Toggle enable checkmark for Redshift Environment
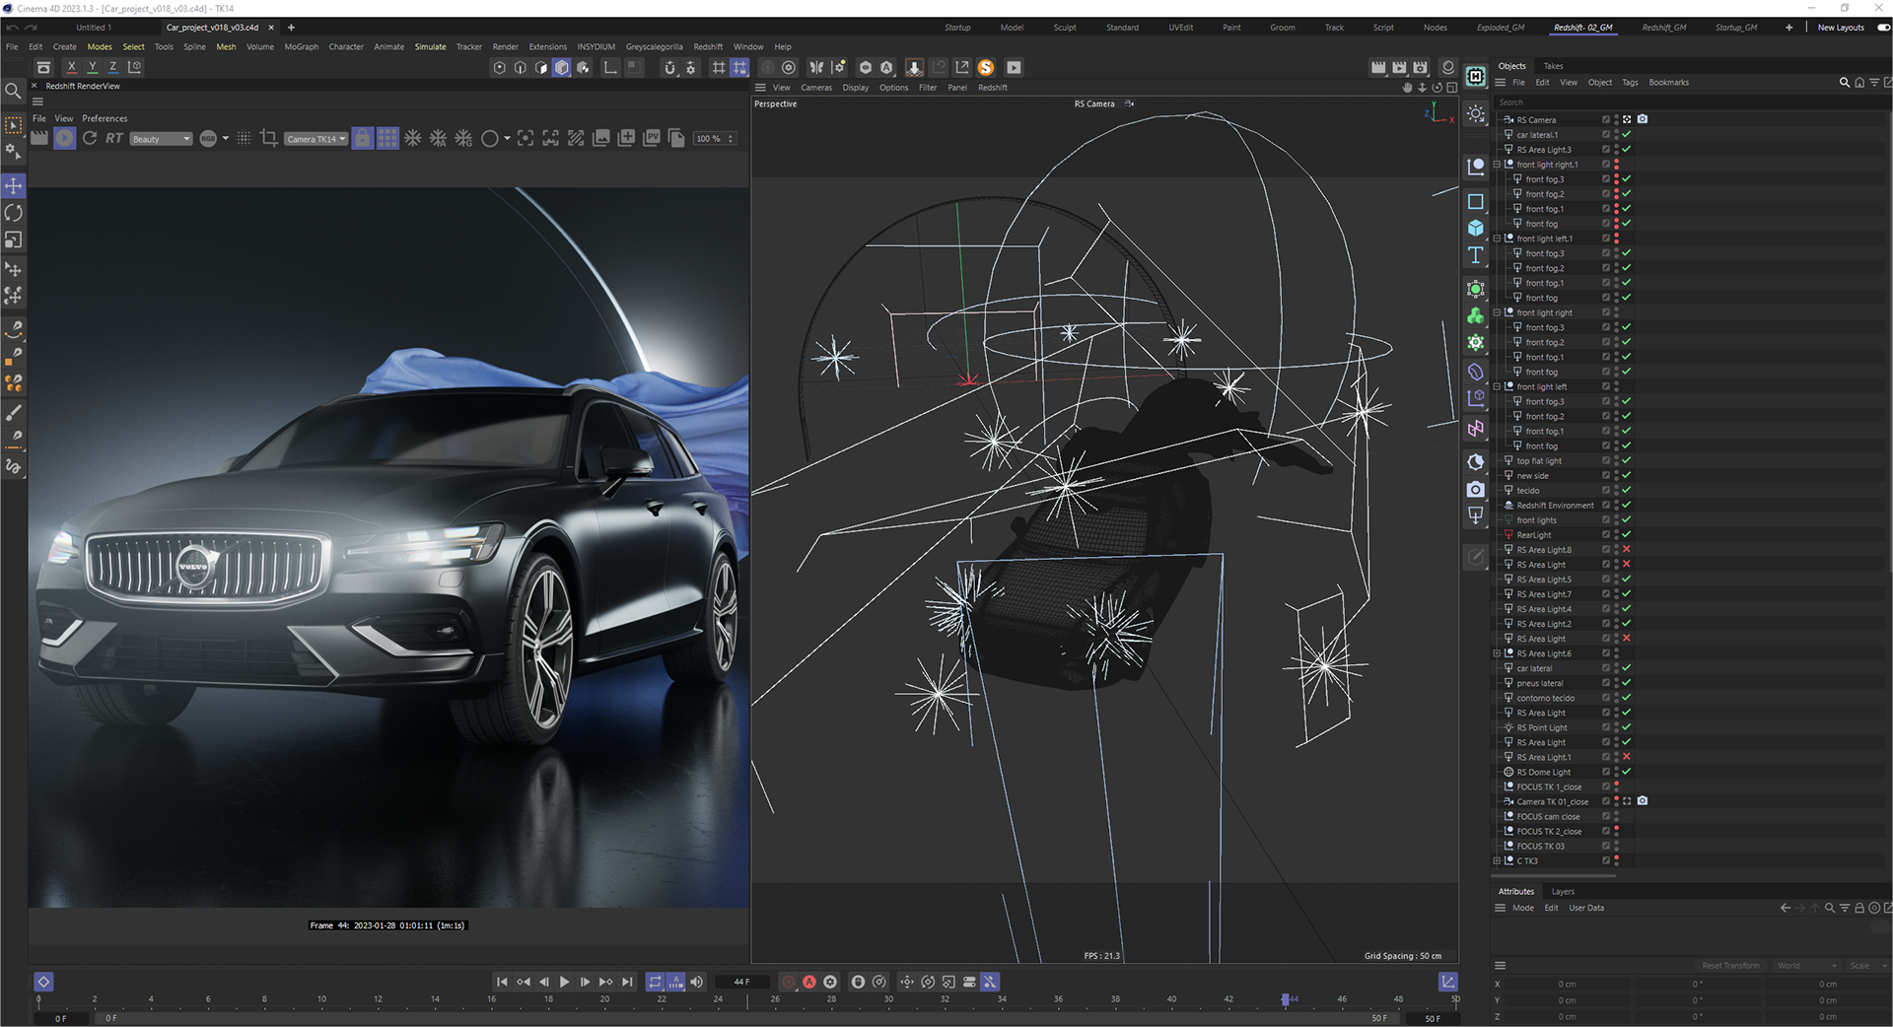1893x1027 pixels. click(1627, 506)
